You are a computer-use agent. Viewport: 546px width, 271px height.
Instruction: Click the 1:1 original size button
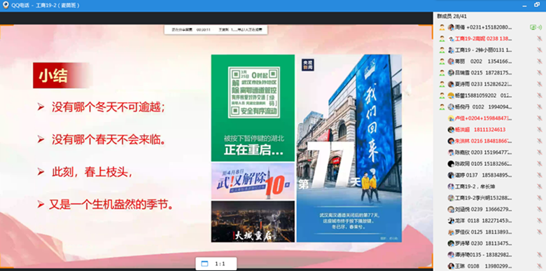coord(220,264)
